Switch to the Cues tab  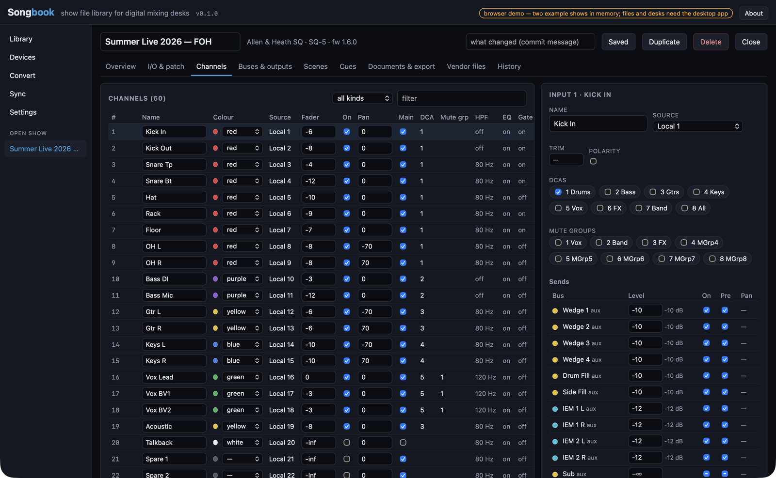point(348,66)
